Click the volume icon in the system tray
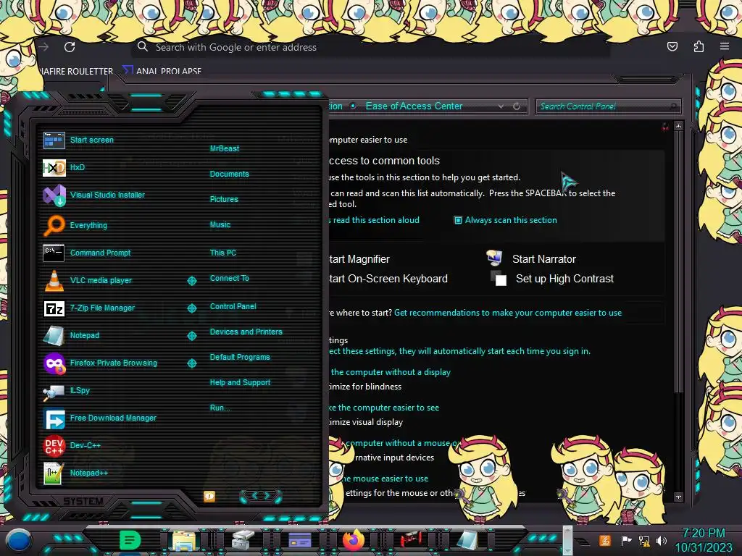Viewport: 742px width, 556px height. [662, 540]
